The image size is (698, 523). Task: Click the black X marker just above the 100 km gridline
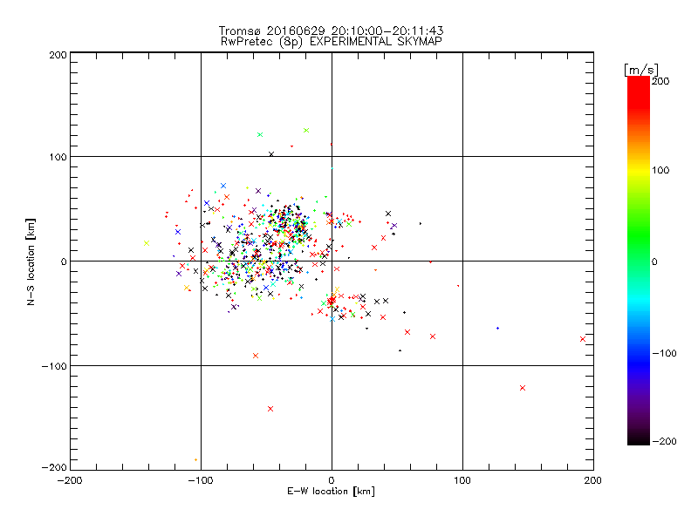click(271, 154)
